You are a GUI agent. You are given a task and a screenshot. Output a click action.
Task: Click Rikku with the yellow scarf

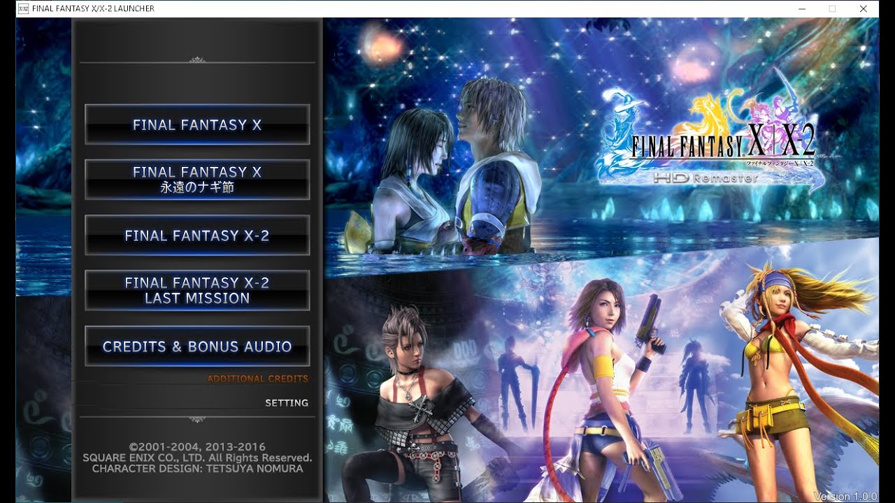pos(783,363)
